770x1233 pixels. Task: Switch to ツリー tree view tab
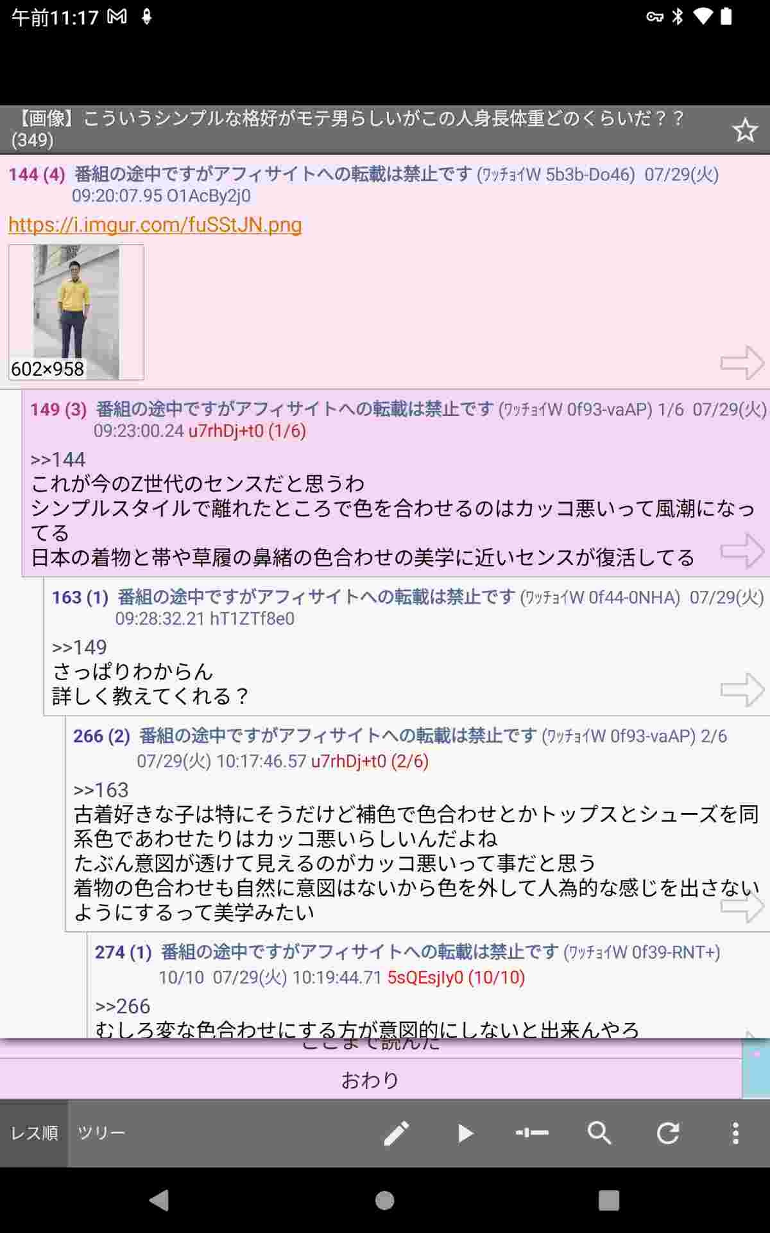tap(101, 1133)
